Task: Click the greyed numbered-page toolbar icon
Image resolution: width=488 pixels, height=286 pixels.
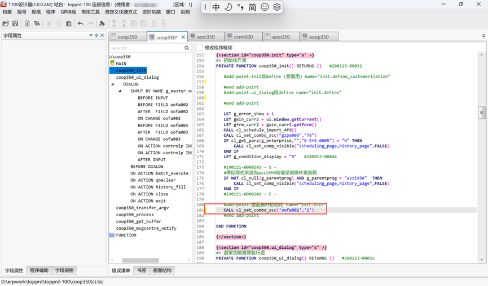Action: click(144, 24)
